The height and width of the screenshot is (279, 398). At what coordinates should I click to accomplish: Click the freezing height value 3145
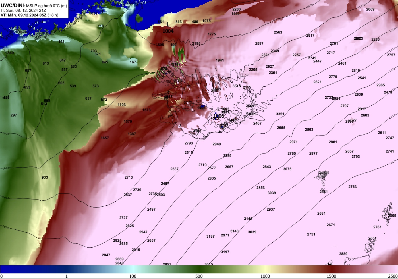pyautogui.click(x=248, y=219)
